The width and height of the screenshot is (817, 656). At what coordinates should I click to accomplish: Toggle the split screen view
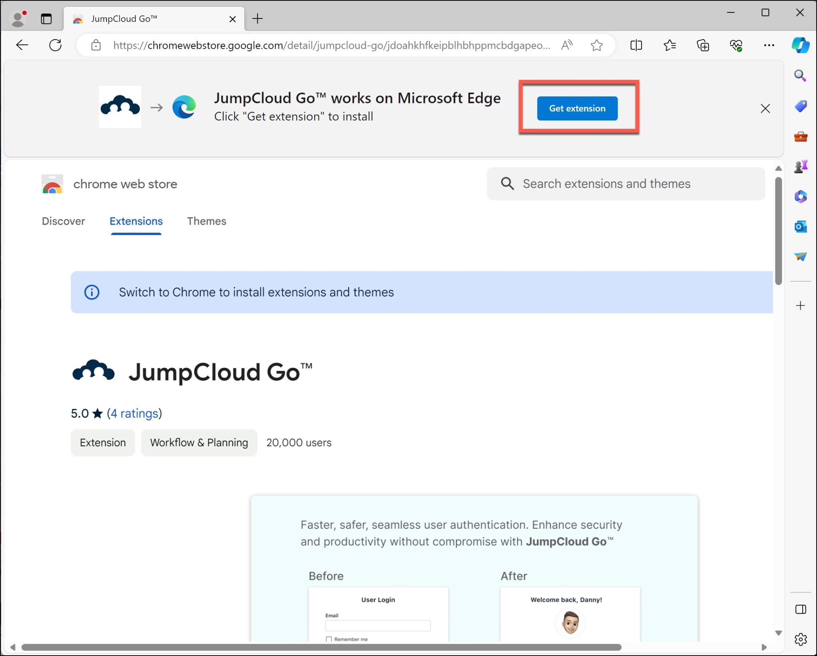point(636,45)
